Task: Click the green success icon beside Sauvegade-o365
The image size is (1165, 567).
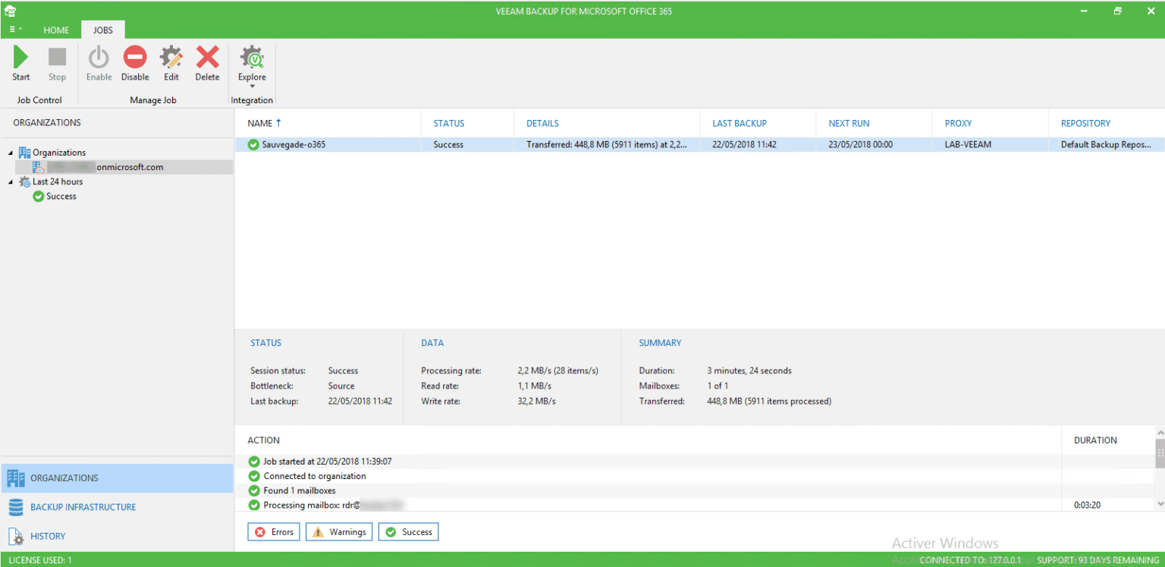Action: click(253, 145)
